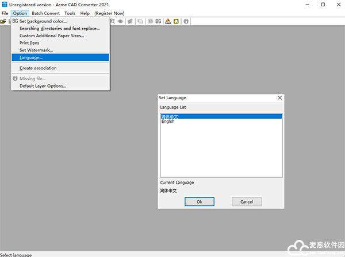345x257 pixels.
Task: Maximize the Acme CAD Converter window
Action: coord(323,5)
